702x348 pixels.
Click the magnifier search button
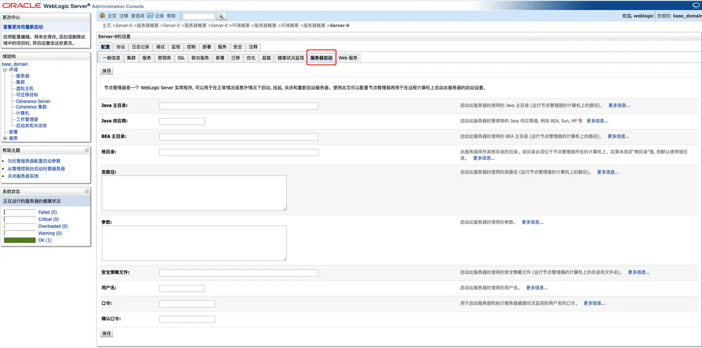click(x=221, y=17)
